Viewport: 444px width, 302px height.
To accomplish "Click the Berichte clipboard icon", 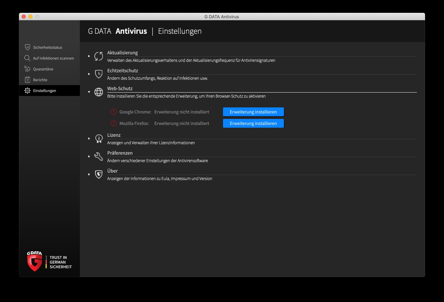I will pos(27,80).
